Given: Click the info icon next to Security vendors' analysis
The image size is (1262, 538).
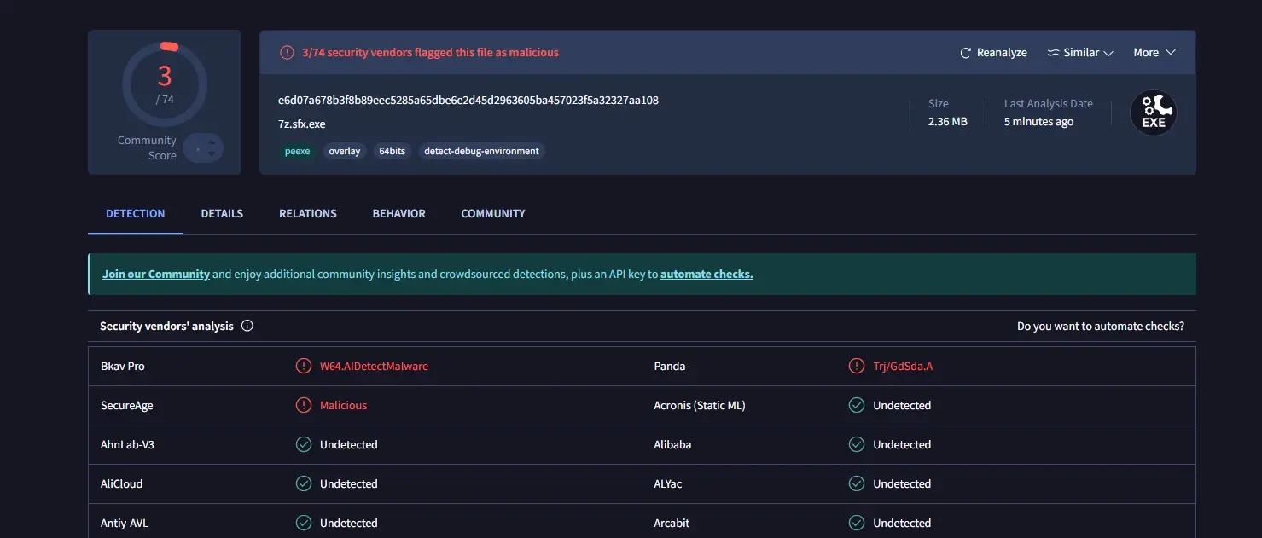Looking at the screenshot, I should 247,326.
